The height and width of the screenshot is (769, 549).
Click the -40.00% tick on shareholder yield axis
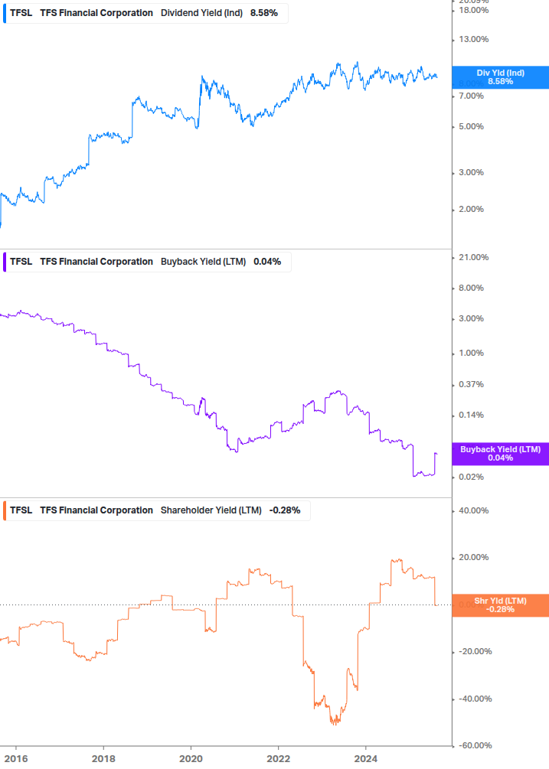(x=475, y=699)
